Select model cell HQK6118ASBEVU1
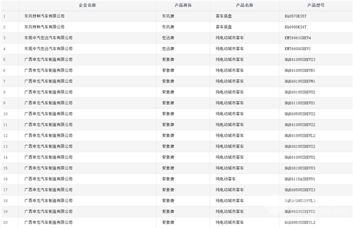The width and height of the screenshot is (353, 228). click(x=300, y=179)
